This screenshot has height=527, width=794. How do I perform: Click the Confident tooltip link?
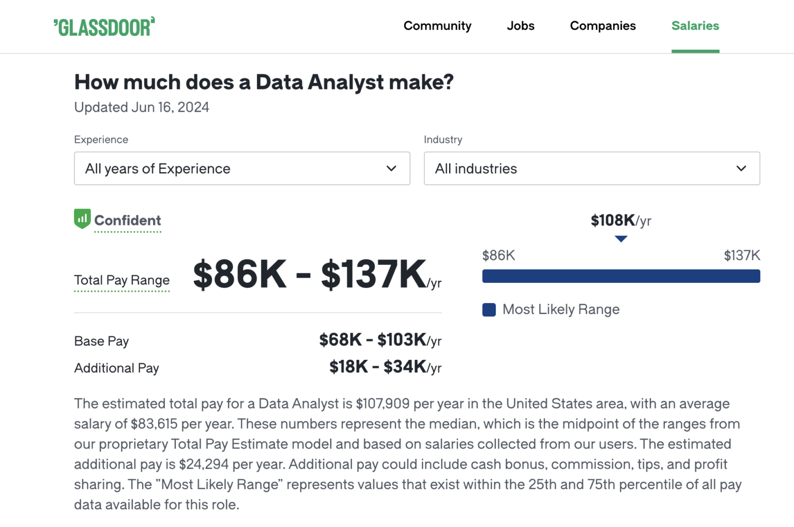pyautogui.click(x=128, y=221)
